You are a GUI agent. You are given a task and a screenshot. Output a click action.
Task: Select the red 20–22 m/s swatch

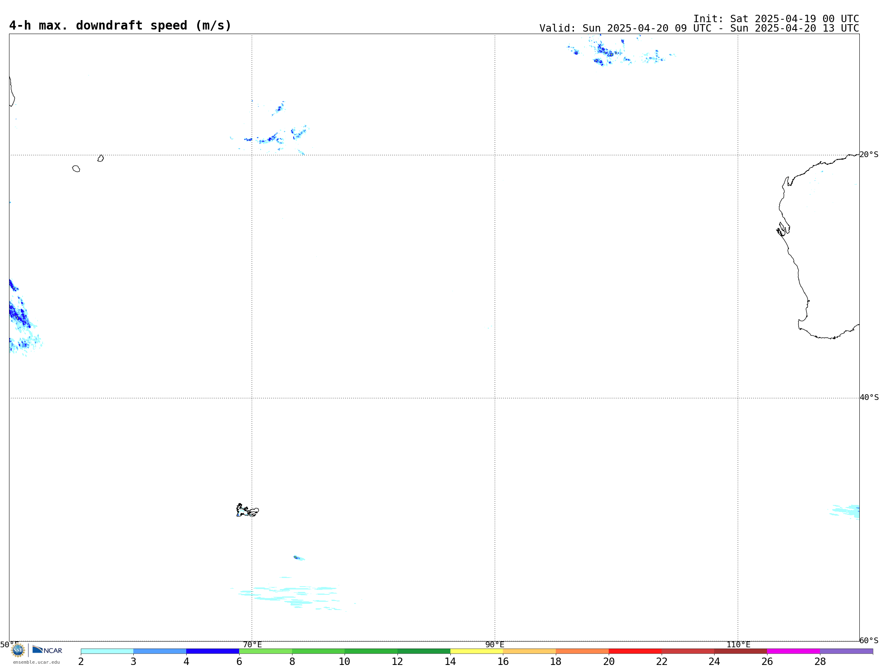click(x=635, y=651)
